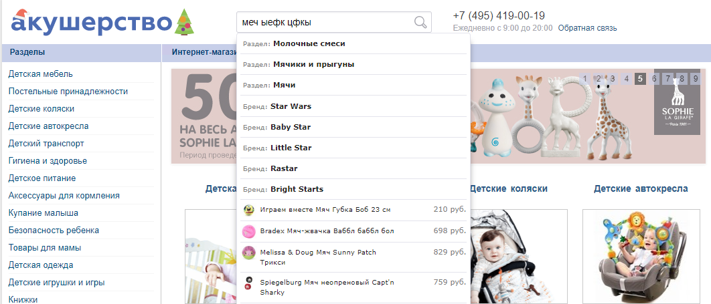Click the Обратная связь link

pos(587,28)
